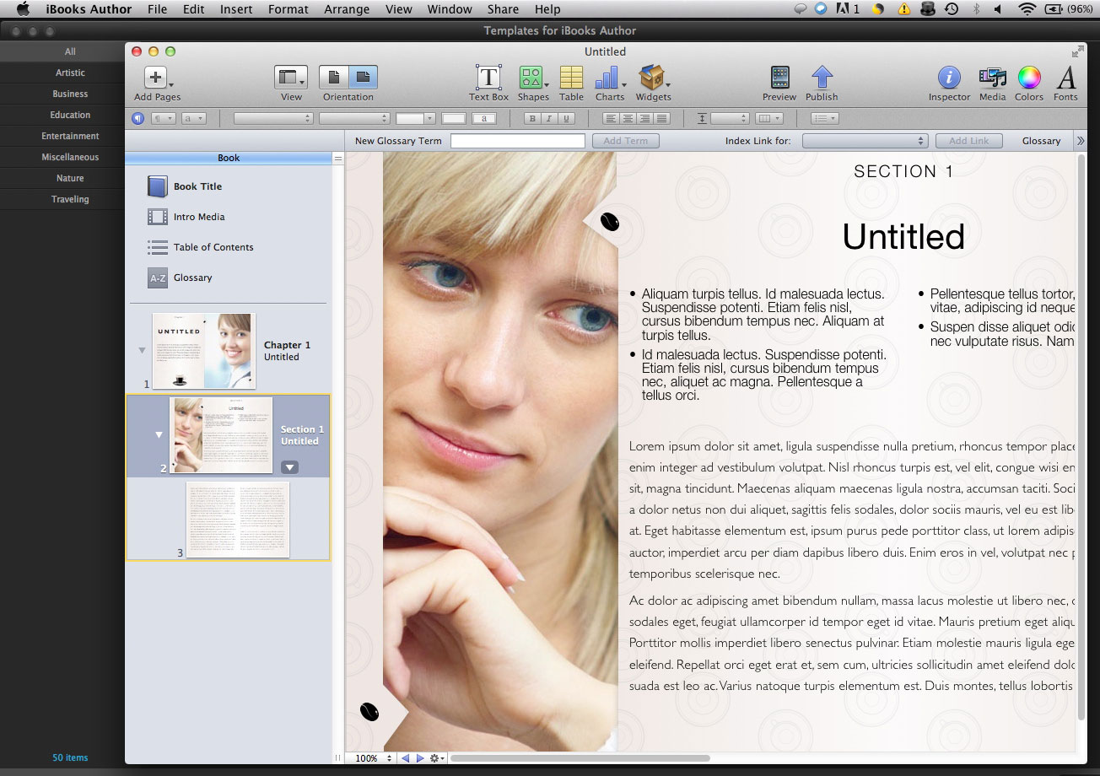Click the Glossary button in the glossary bar
This screenshot has height=776, width=1100.
(x=1041, y=141)
